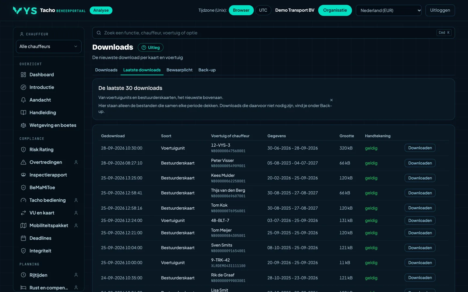The image size is (468, 292).
Task: Click the Cmd K shortcut badge
Action: tap(444, 33)
